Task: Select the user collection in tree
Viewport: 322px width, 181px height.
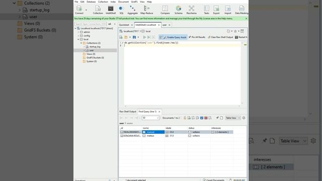Action: (x=92, y=50)
